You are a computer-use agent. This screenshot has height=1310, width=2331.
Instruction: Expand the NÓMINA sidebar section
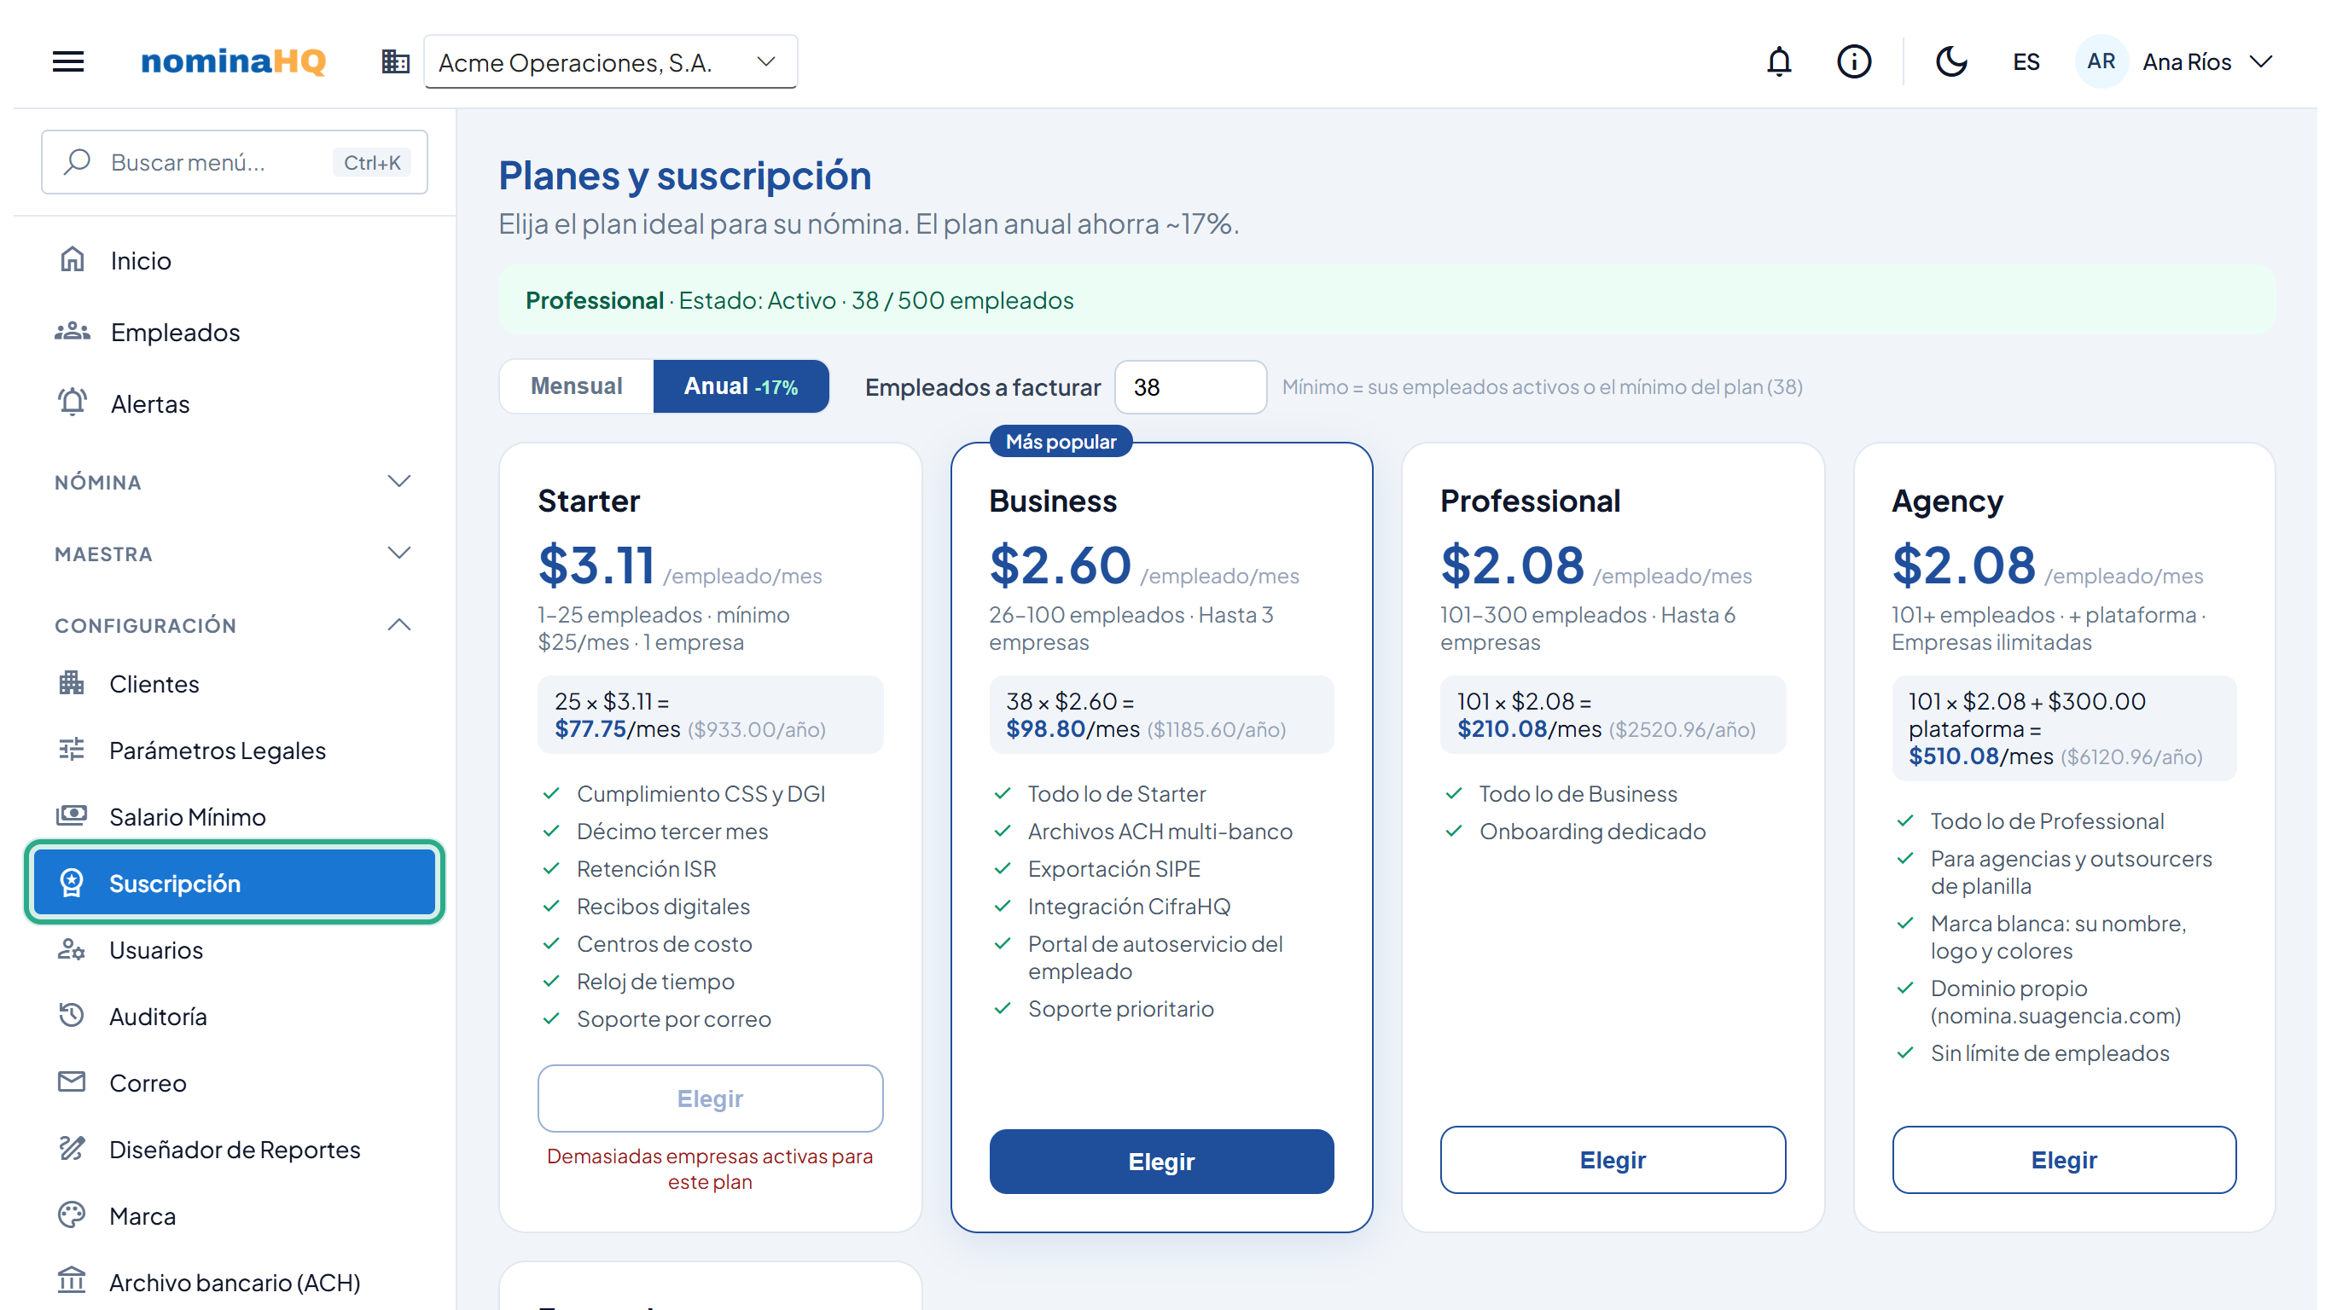pyautogui.click(x=234, y=481)
